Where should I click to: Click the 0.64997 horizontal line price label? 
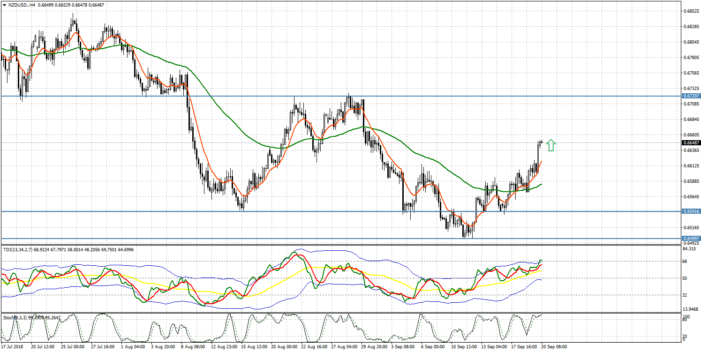(x=691, y=238)
